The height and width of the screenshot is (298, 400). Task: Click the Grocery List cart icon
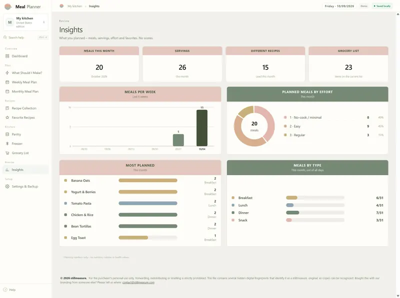click(7, 153)
